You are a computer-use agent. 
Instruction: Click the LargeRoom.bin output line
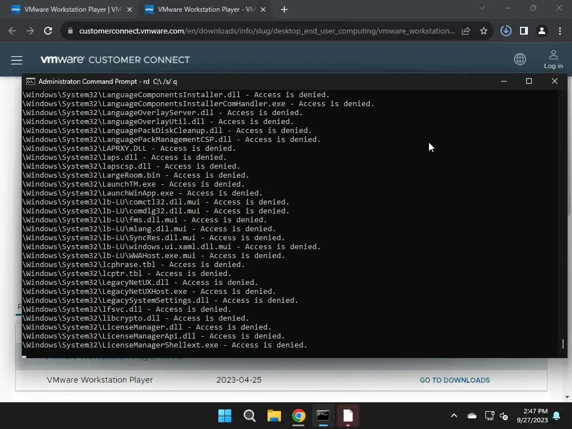click(x=136, y=175)
